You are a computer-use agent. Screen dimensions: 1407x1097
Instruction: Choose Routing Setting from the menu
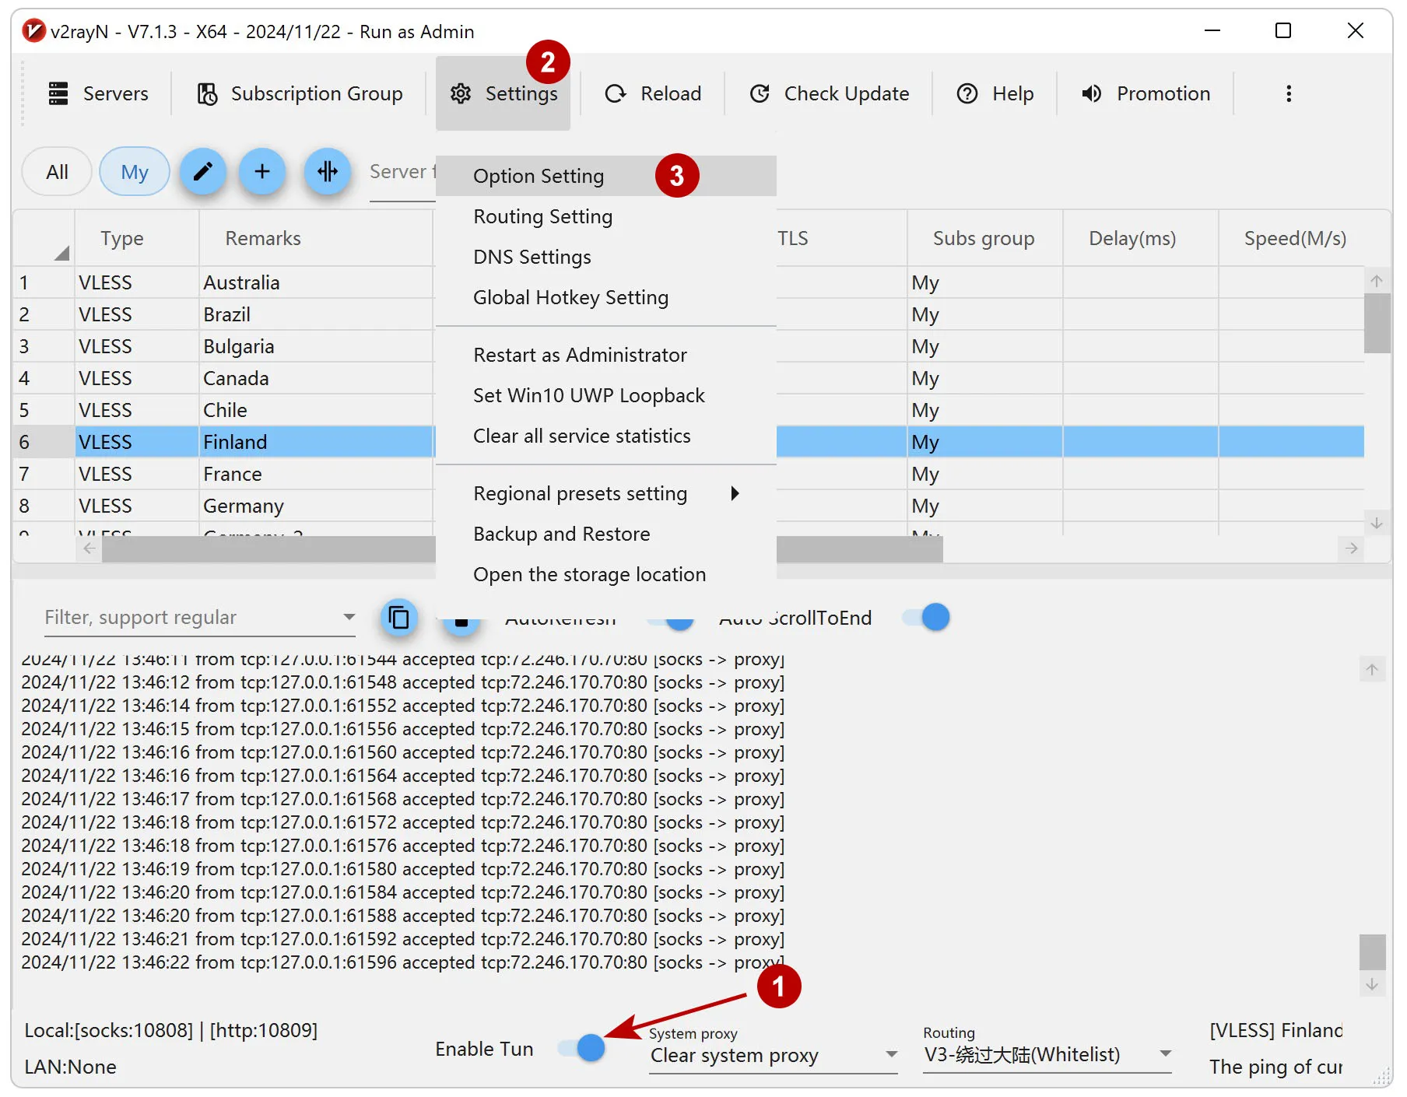(606, 216)
